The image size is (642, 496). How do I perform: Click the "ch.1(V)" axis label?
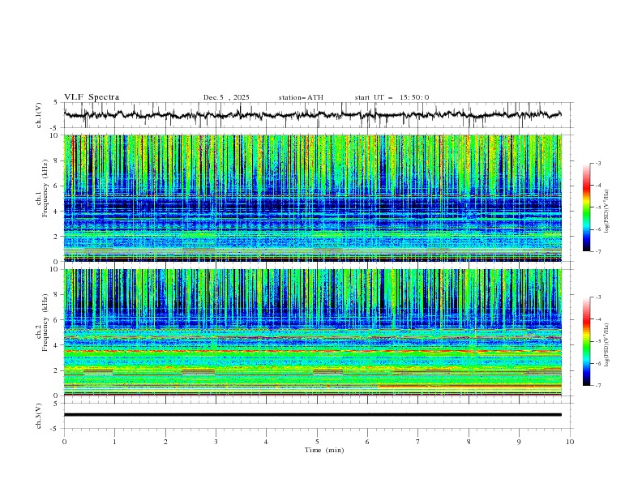(x=39, y=115)
